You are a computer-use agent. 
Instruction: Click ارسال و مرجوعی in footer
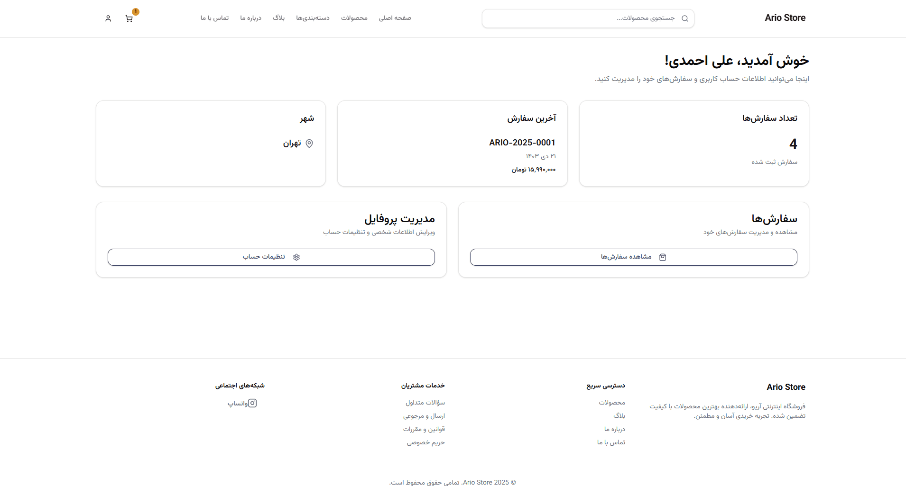click(424, 416)
